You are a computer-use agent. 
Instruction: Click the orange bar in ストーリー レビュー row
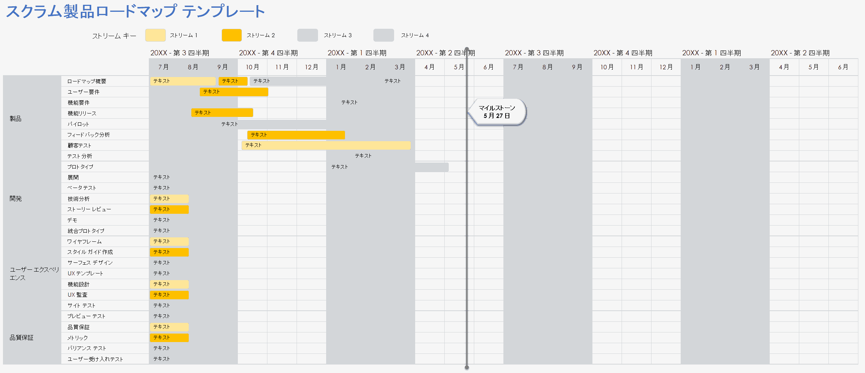tap(169, 209)
